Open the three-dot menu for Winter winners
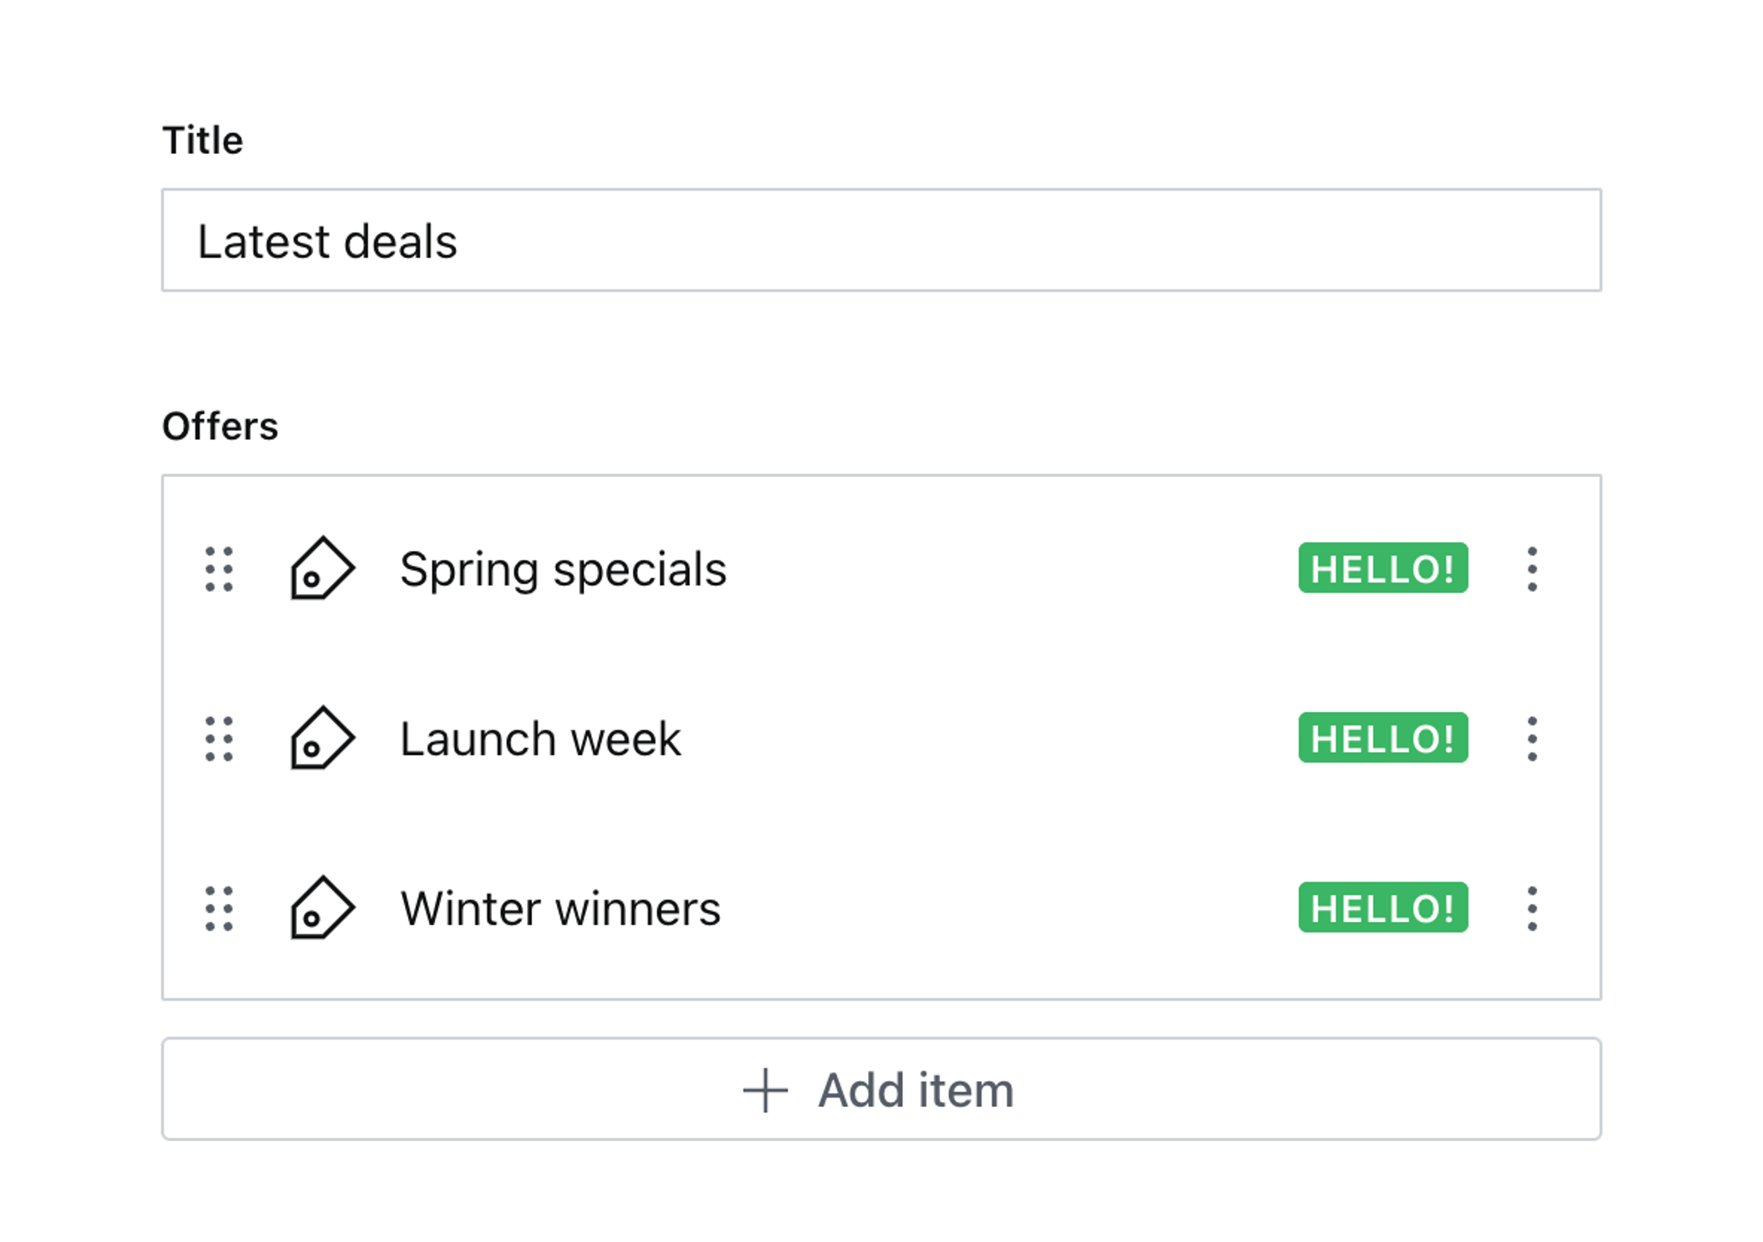The image size is (1763, 1242). (1532, 909)
